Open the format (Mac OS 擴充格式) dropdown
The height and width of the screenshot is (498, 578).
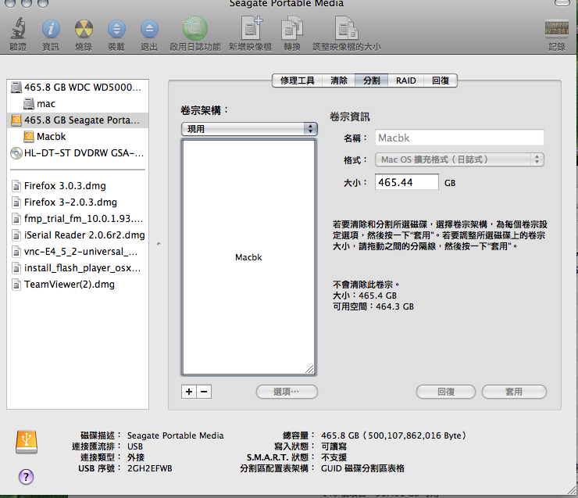click(x=459, y=159)
